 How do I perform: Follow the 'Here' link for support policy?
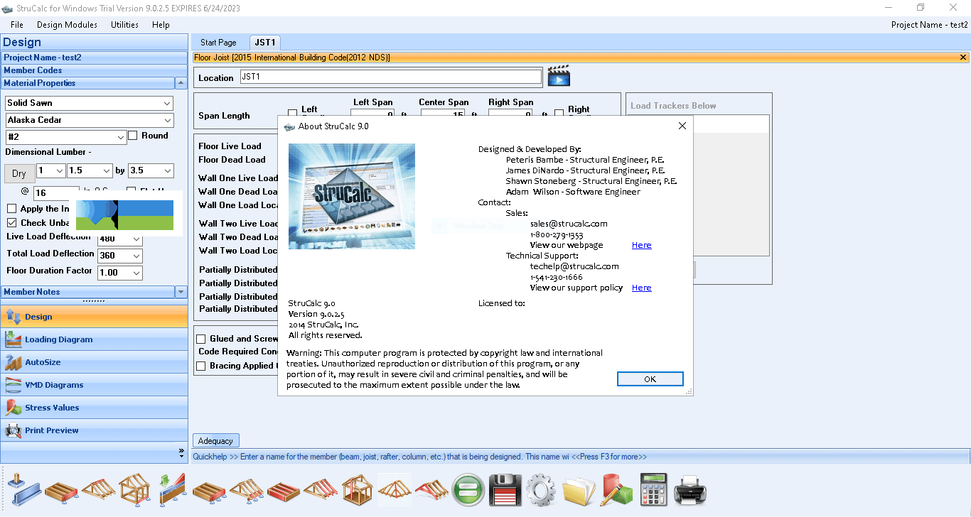641,288
